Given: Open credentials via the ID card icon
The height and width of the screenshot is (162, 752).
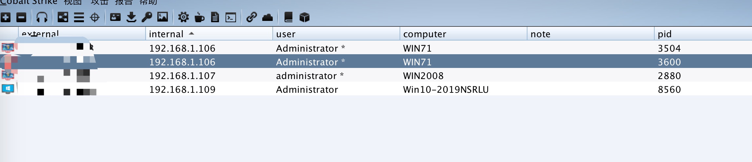Looking at the screenshot, I should tap(115, 17).
